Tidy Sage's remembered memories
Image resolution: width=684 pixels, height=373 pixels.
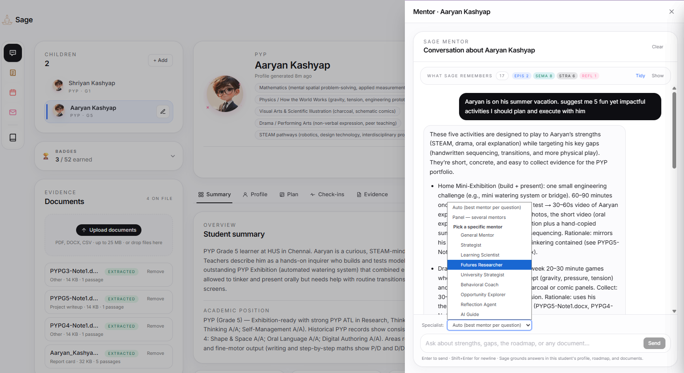click(640, 76)
